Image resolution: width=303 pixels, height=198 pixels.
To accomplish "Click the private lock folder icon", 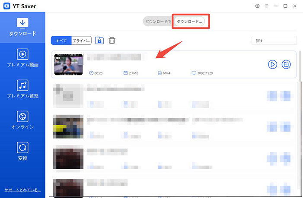I will [100, 41].
